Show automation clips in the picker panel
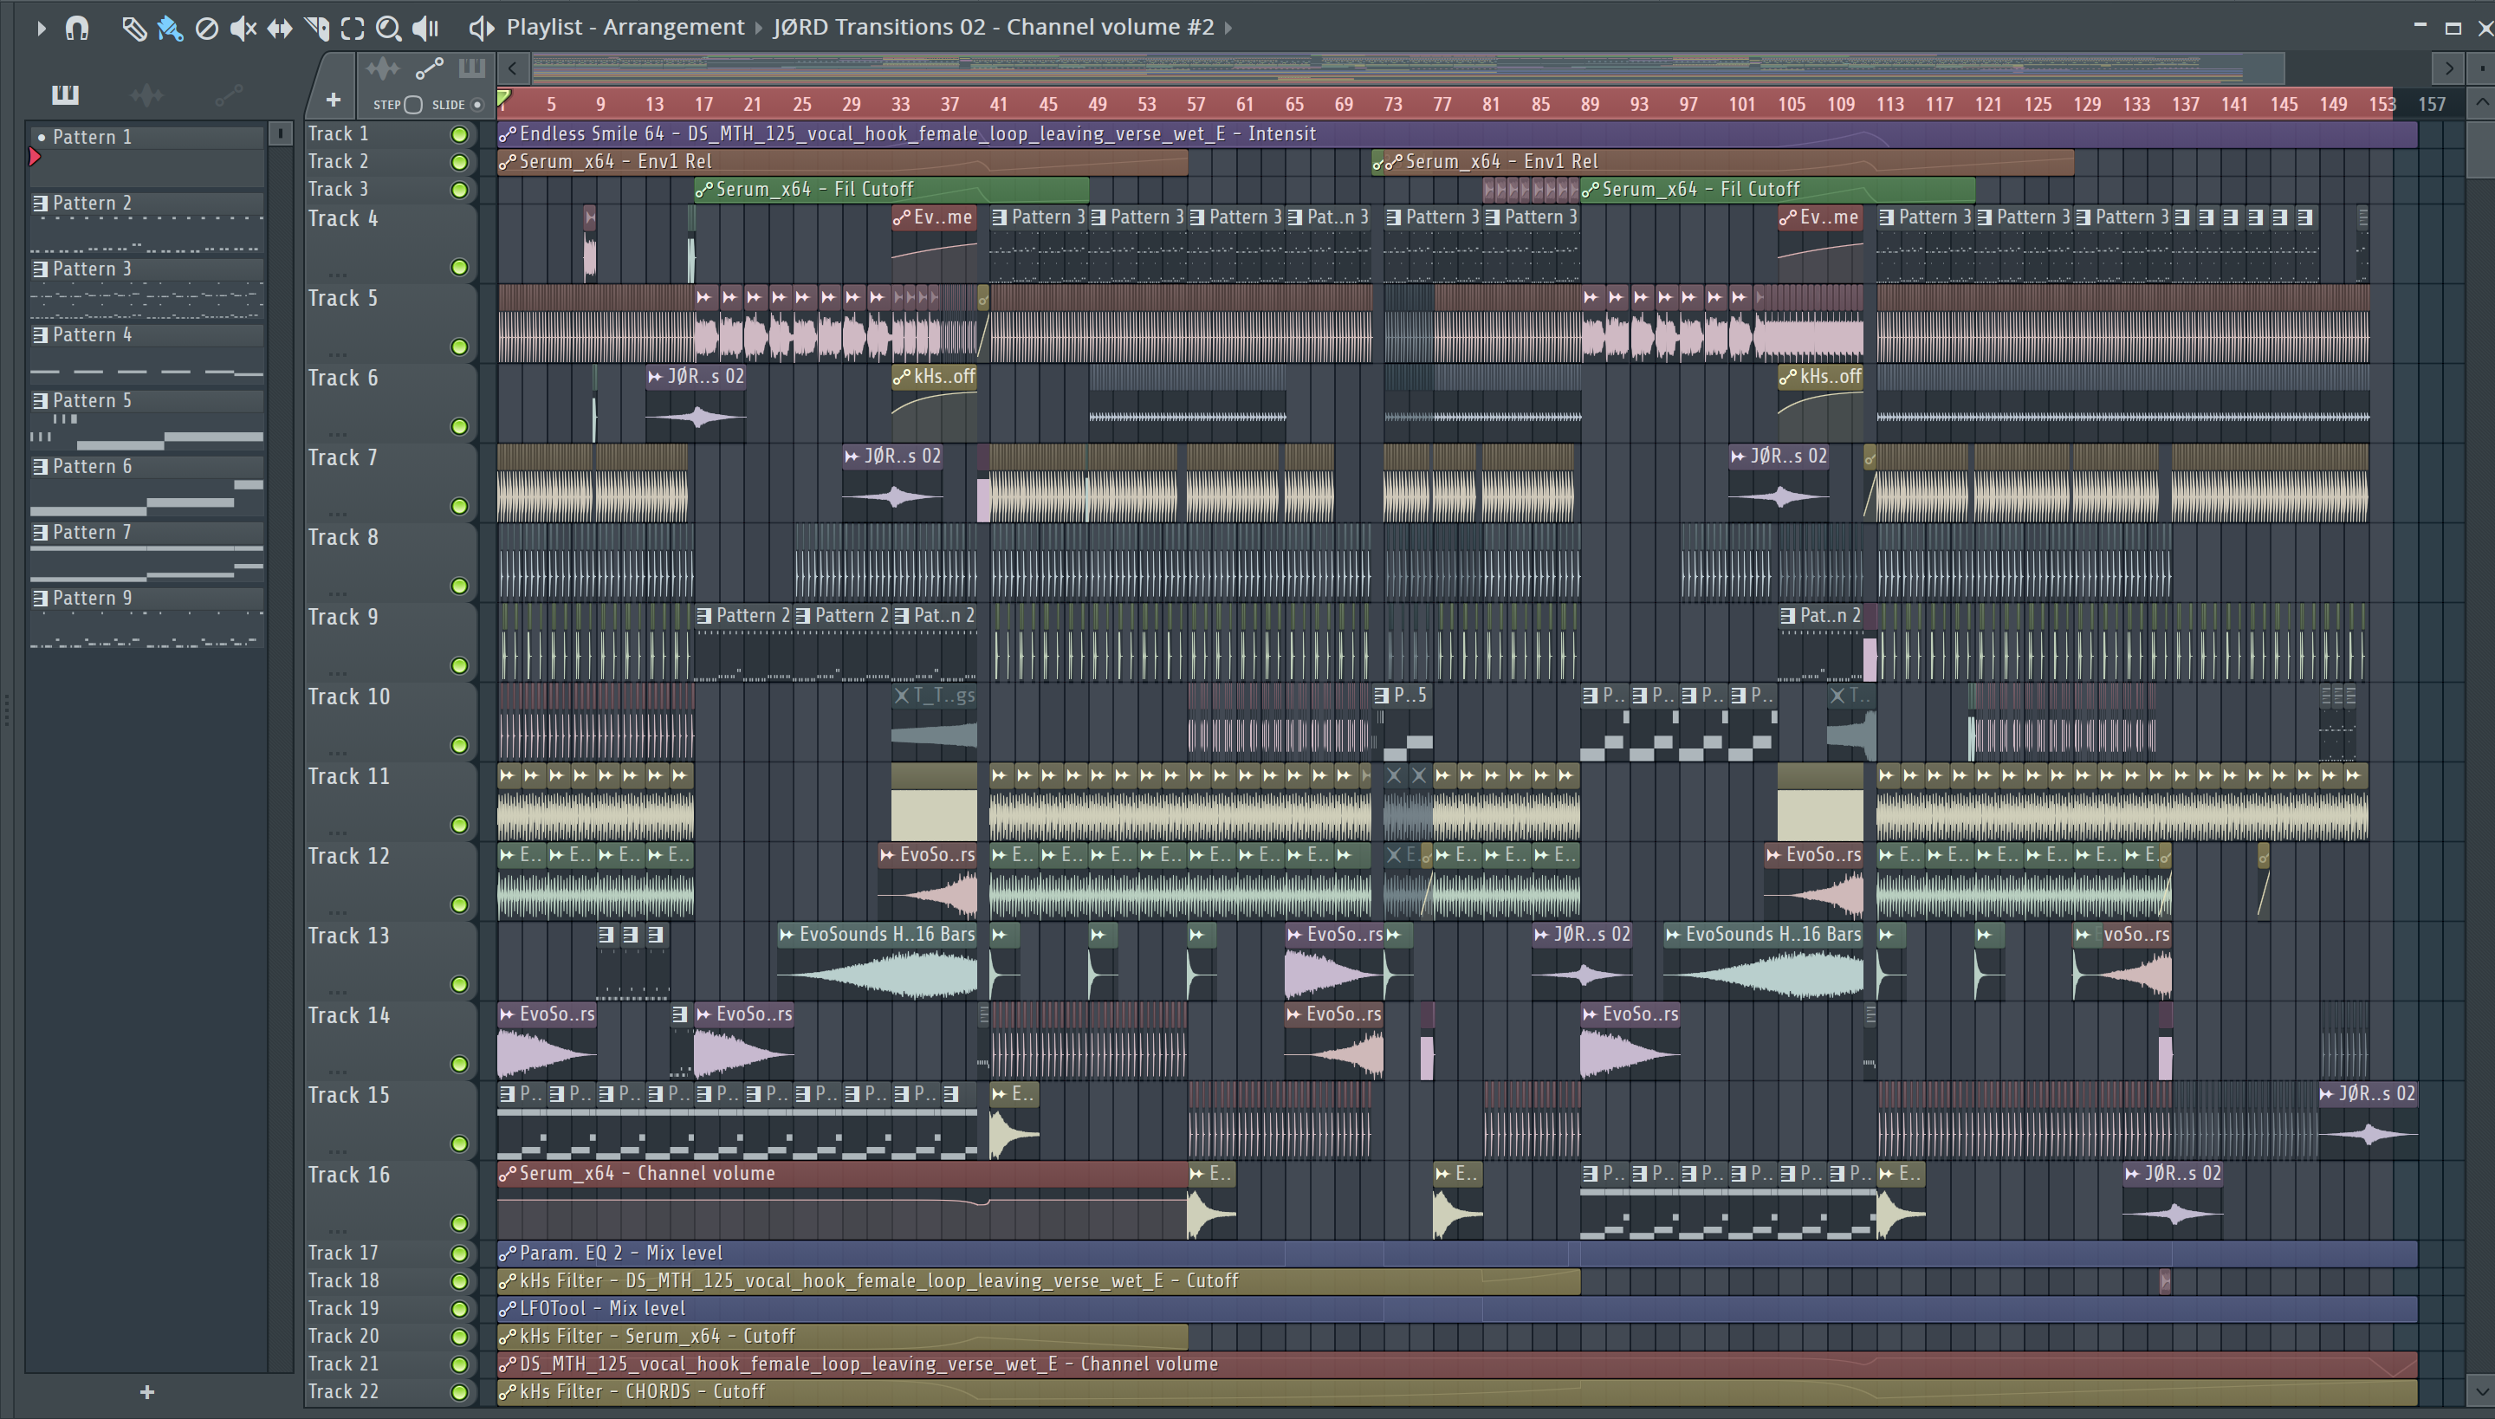2495x1419 pixels. coord(228,94)
